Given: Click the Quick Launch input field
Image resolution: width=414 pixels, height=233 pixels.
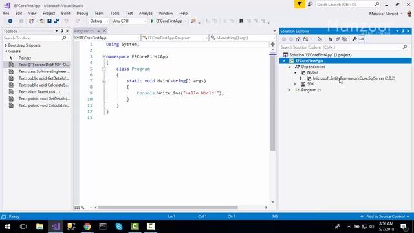Looking at the screenshot, I should [345, 5].
